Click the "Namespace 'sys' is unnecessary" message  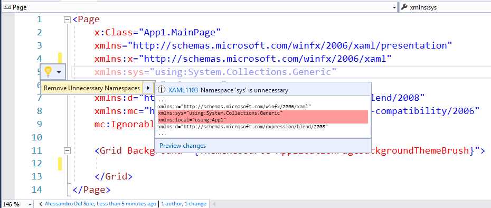click(x=244, y=90)
